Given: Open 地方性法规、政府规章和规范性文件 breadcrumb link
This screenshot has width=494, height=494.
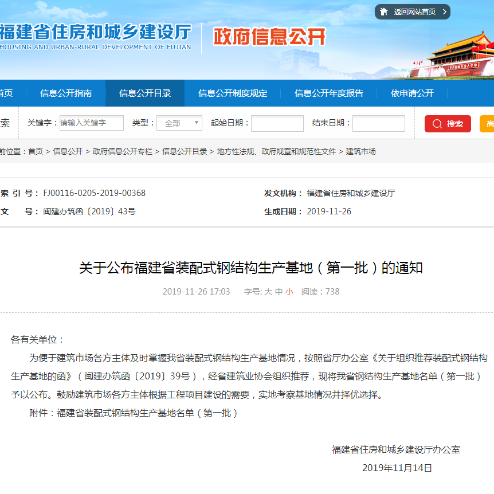Looking at the screenshot, I should [276, 151].
